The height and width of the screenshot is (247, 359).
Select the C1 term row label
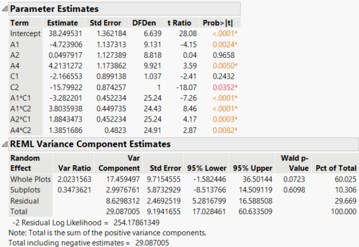[14, 76]
